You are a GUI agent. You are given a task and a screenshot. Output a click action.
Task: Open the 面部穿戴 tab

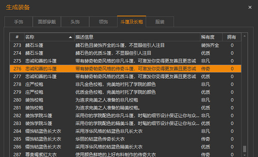pyautogui.click(x=47, y=22)
